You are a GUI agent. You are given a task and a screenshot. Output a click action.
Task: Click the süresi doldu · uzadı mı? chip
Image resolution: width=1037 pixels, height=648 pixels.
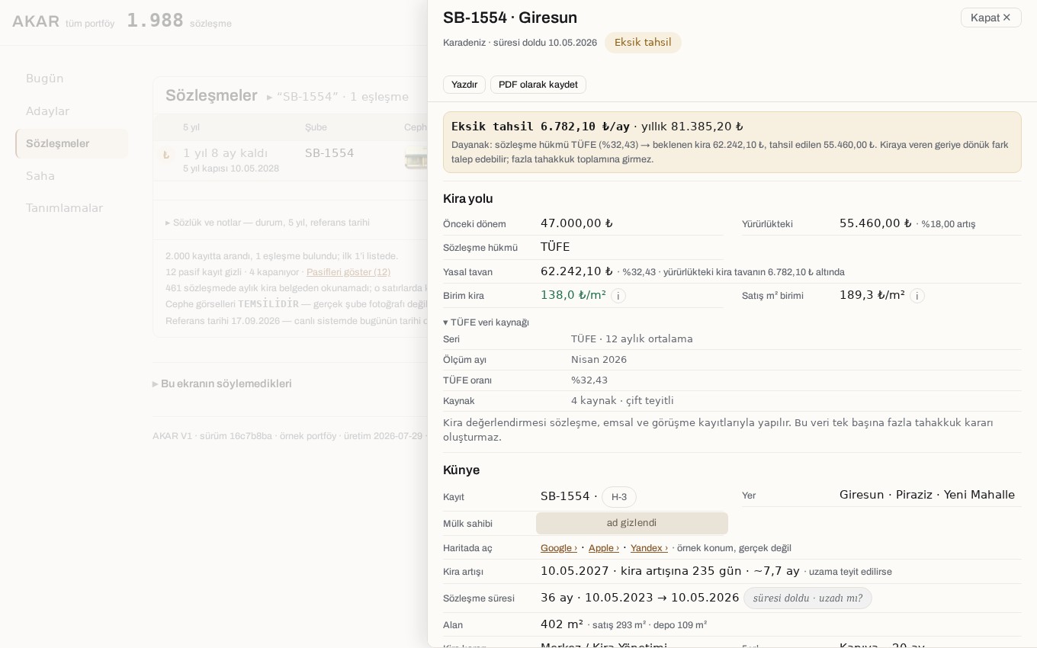pyautogui.click(x=807, y=598)
